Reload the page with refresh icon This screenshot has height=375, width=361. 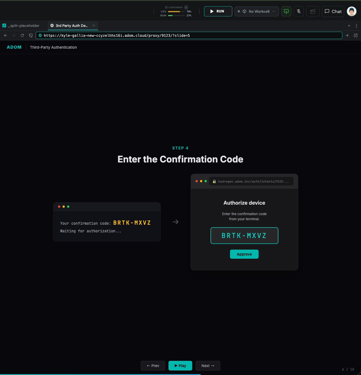pos(22,35)
